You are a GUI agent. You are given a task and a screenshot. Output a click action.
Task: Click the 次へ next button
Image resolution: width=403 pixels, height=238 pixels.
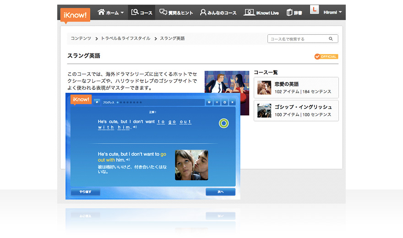[x=221, y=192]
